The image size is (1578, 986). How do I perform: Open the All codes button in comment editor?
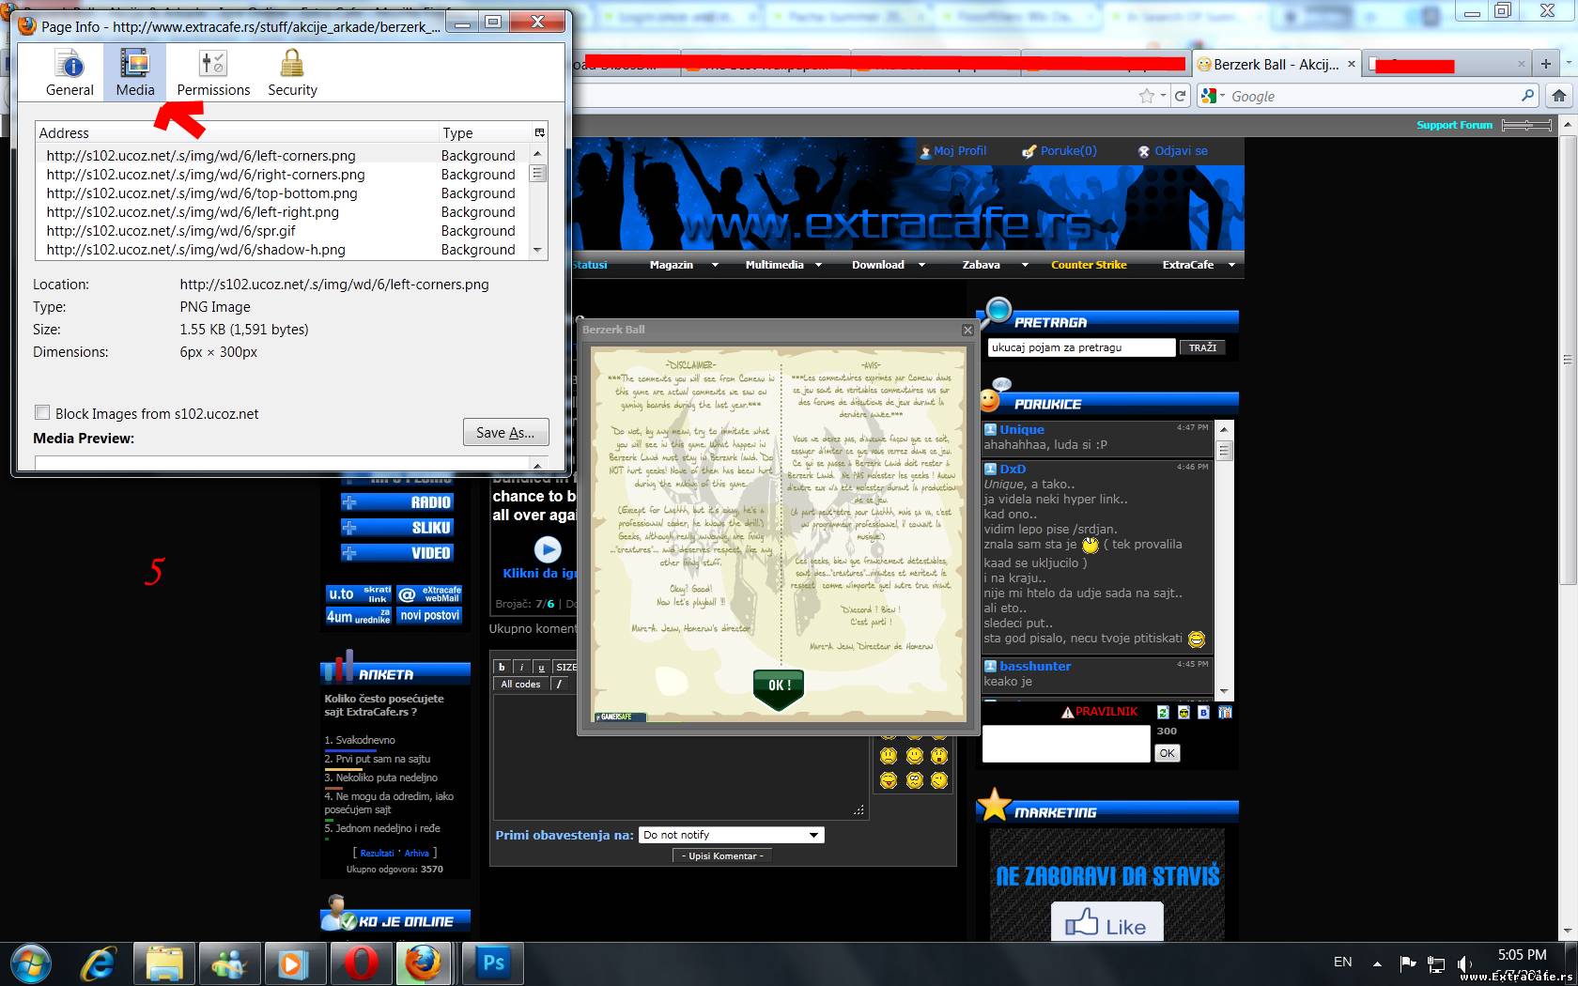(x=520, y=684)
